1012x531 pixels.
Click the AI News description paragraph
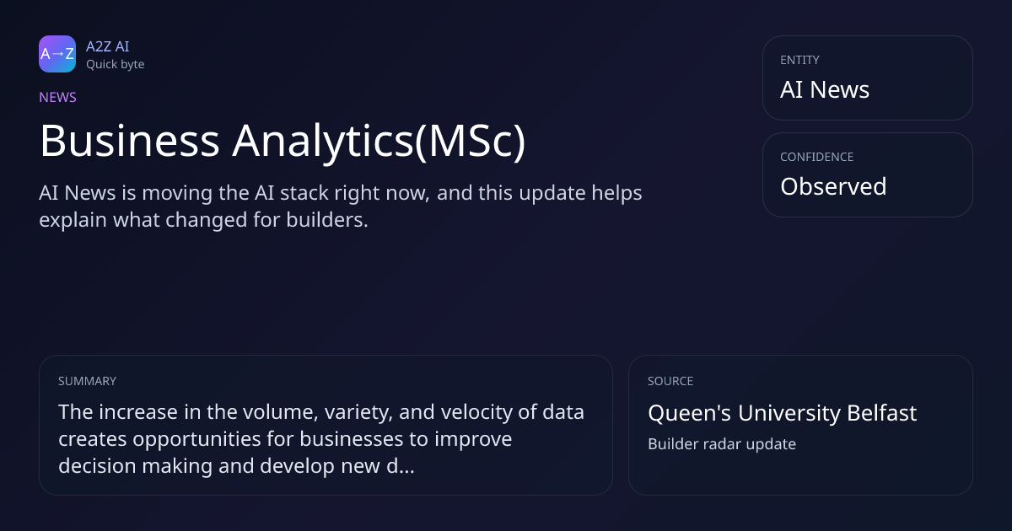(x=341, y=206)
